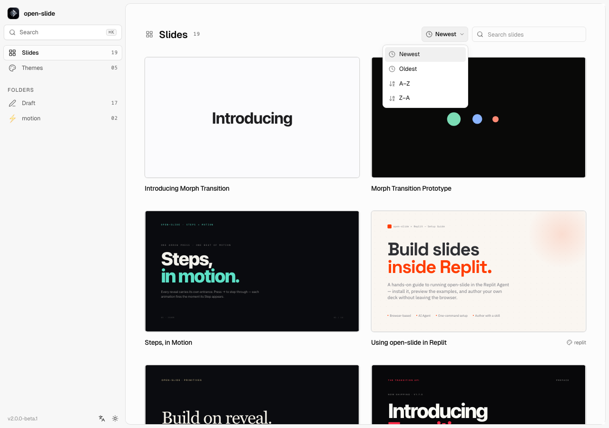Click the lightning bolt icon of motion folder

(12, 118)
